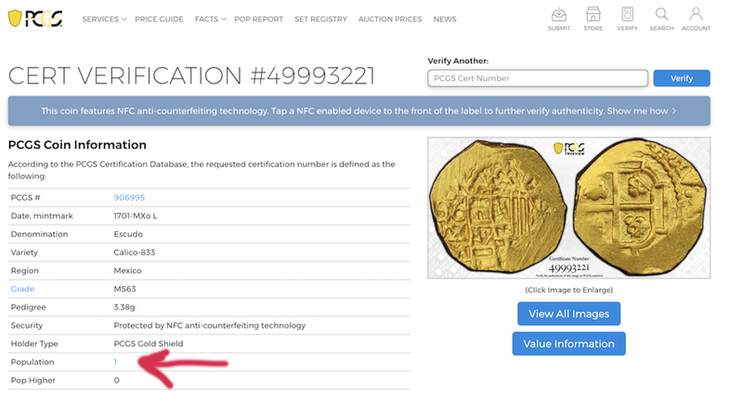Open the Store icon
Viewport: 743px width, 403px height.
tap(593, 19)
